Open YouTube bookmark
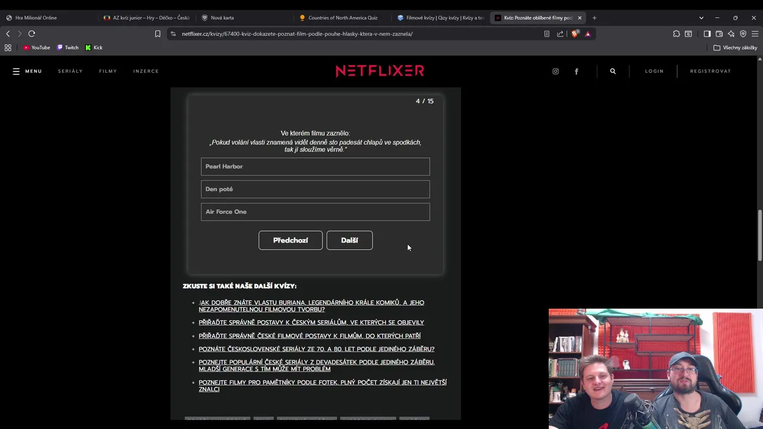 [x=36, y=48]
